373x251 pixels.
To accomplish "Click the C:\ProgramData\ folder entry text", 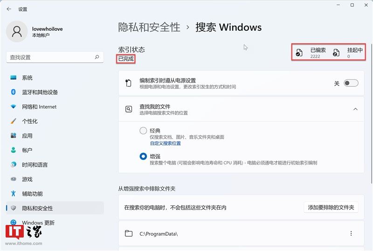I will [159, 234].
